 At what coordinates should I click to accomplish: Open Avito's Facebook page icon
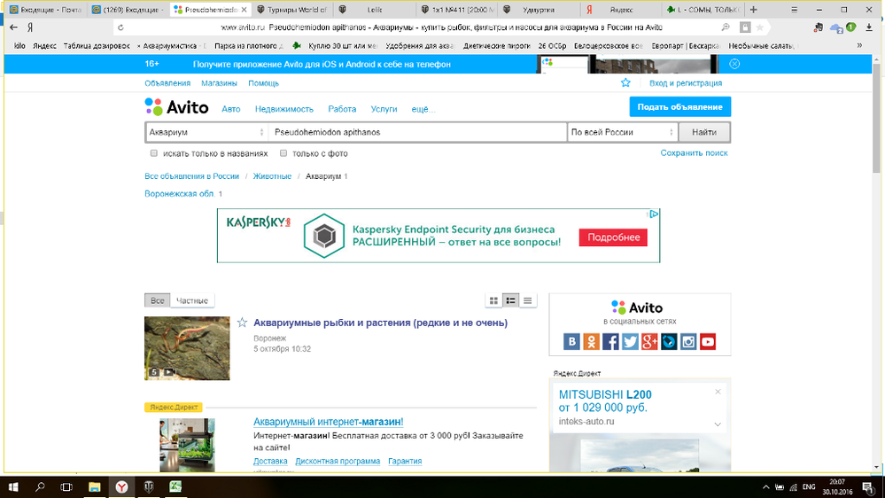(610, 341)
